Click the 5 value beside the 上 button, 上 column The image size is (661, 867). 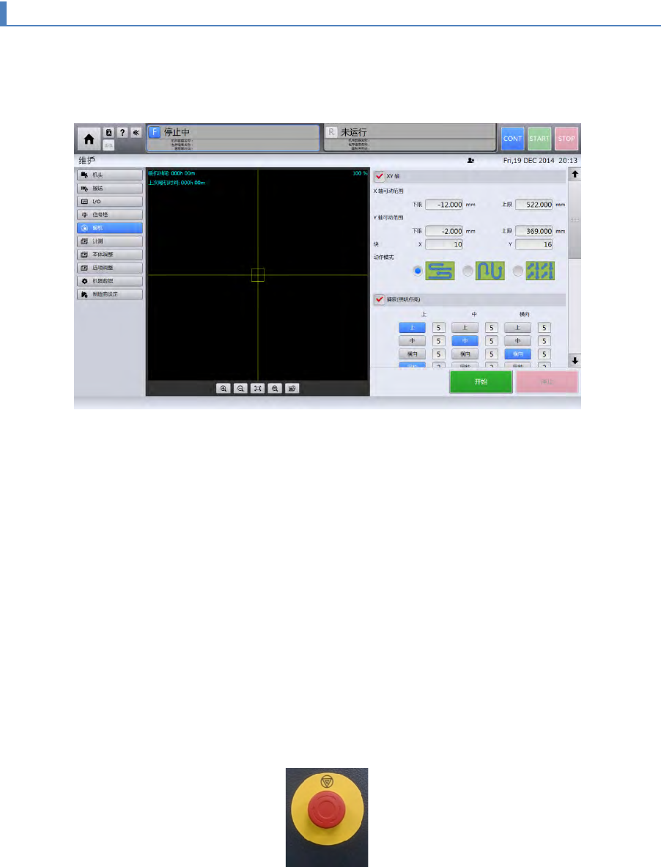point(438,327)
